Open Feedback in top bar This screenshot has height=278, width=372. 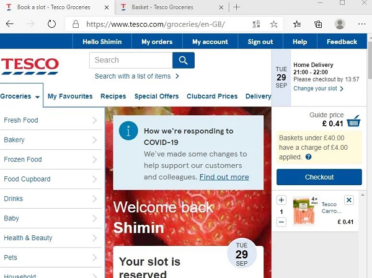point(342,41)
